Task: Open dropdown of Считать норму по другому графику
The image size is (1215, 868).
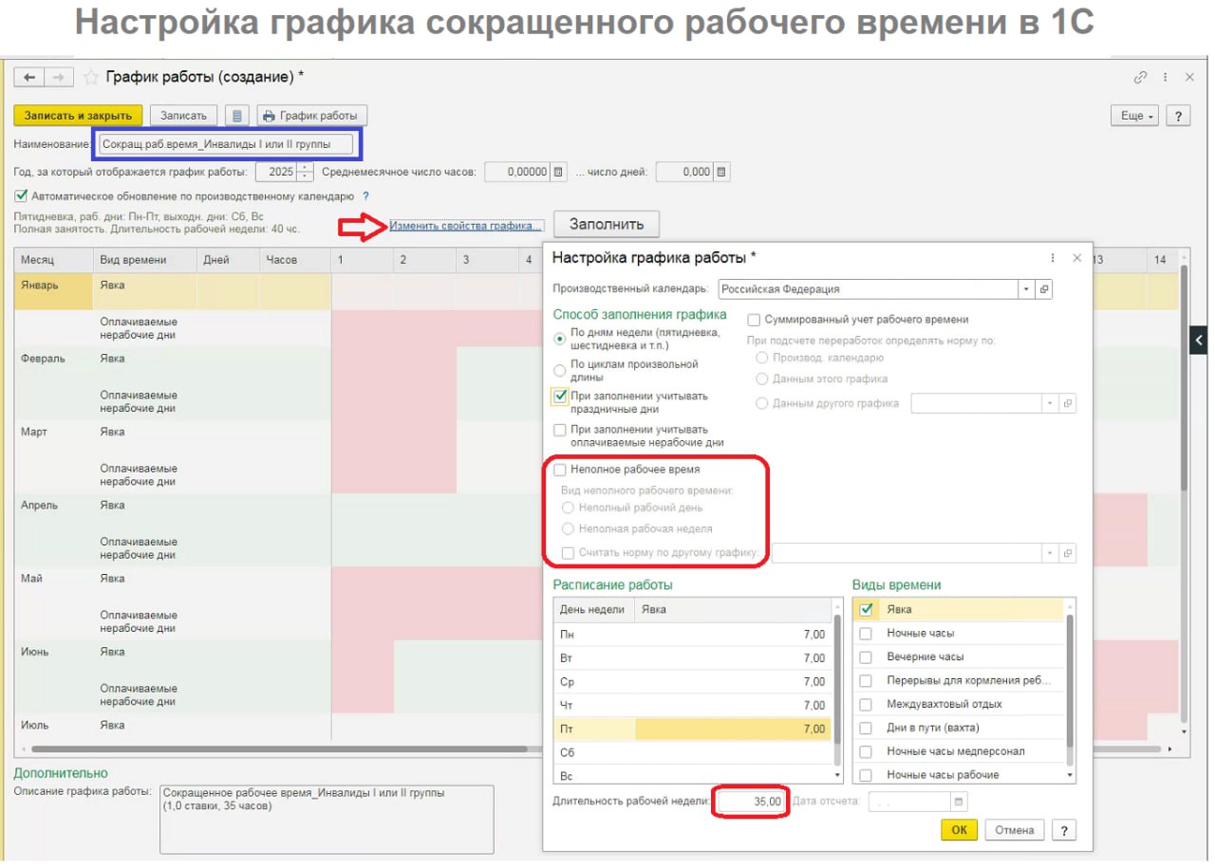Action: (1049, 552)
